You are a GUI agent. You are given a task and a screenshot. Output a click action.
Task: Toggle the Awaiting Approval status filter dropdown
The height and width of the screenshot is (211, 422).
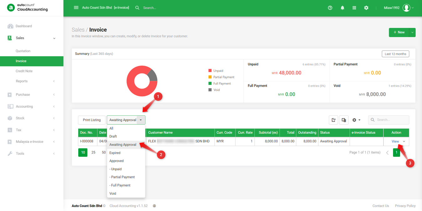coord(141,120)
